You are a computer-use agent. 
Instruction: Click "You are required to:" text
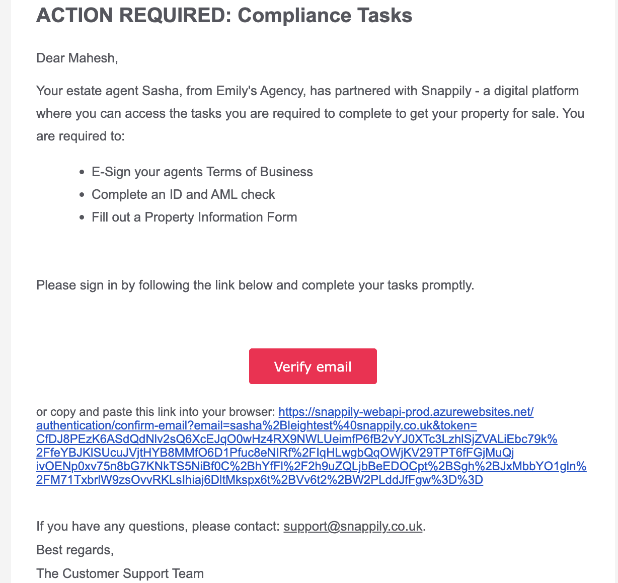coord(573,114)
